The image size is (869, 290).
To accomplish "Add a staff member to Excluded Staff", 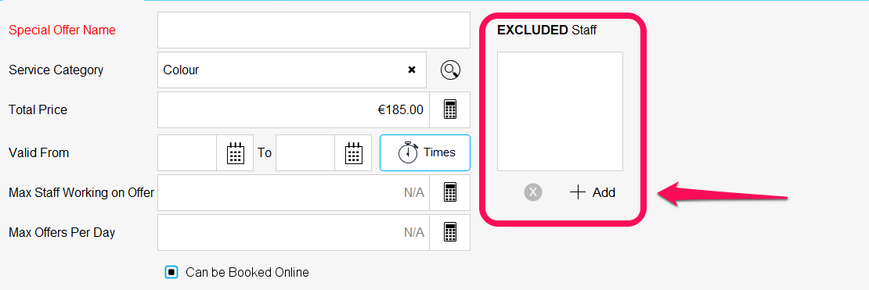I will point(593,192).
